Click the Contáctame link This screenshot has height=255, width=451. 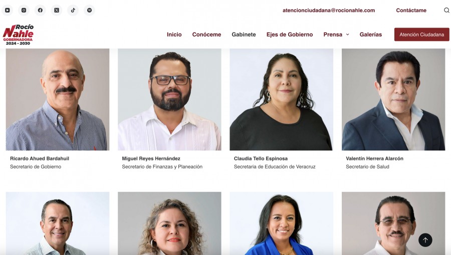[411, 10]
